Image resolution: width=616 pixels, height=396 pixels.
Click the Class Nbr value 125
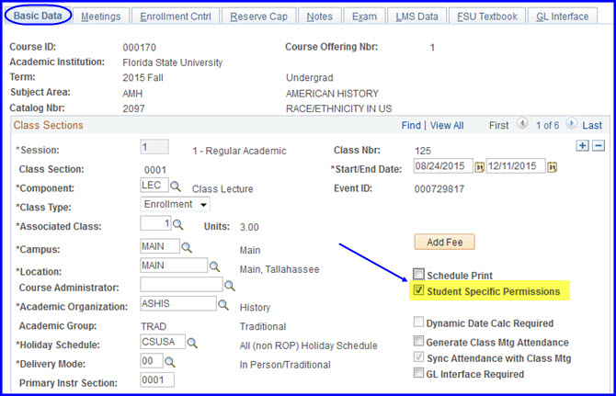[423, 151]
